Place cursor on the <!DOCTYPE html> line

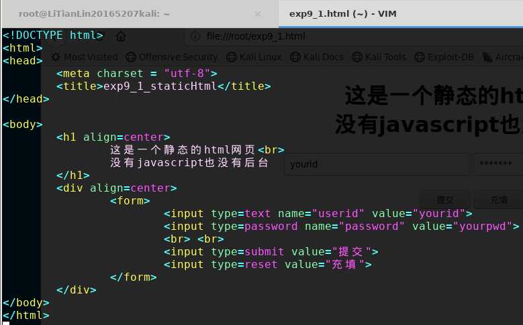[x=53, y=36]
